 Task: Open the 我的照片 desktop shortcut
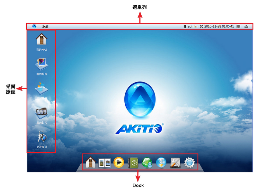click(40, 64)
